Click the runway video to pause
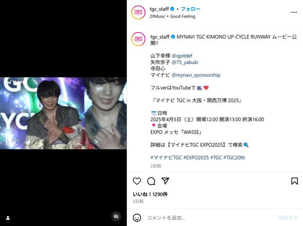This screenshot has width=303, height=226. (63, 113)
